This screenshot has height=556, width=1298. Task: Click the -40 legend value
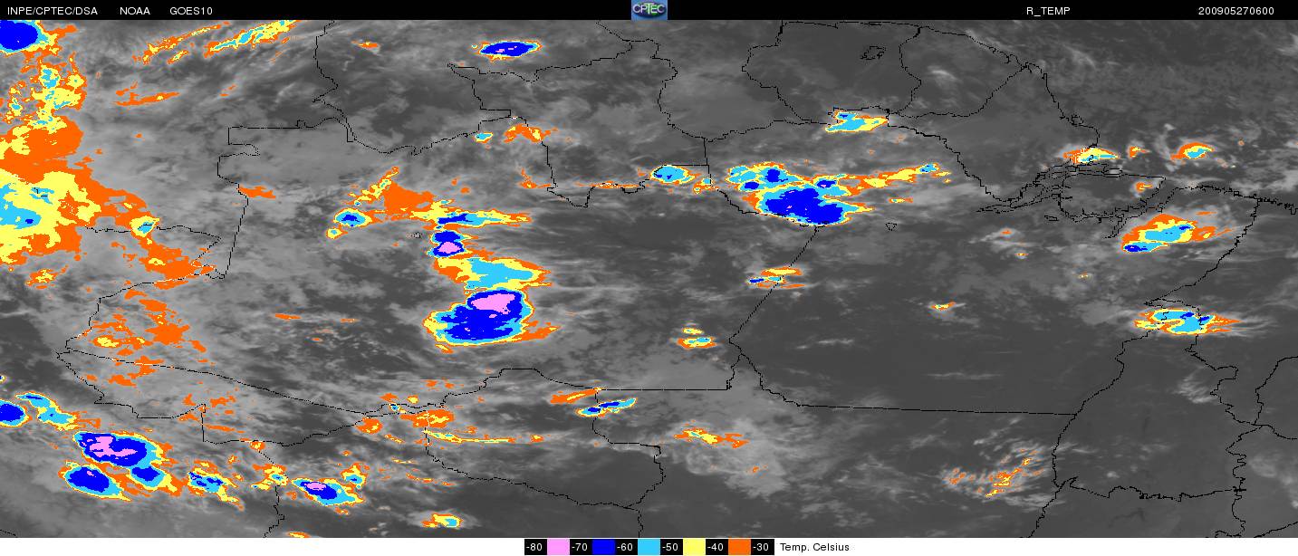coord(716,547)
